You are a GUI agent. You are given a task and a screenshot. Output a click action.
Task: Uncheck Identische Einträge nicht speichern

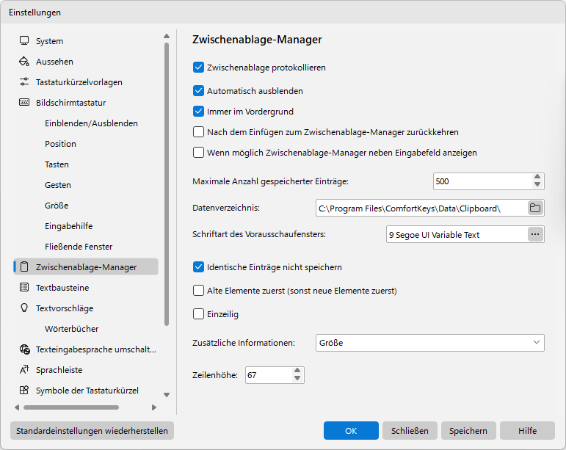click(198, 267)
